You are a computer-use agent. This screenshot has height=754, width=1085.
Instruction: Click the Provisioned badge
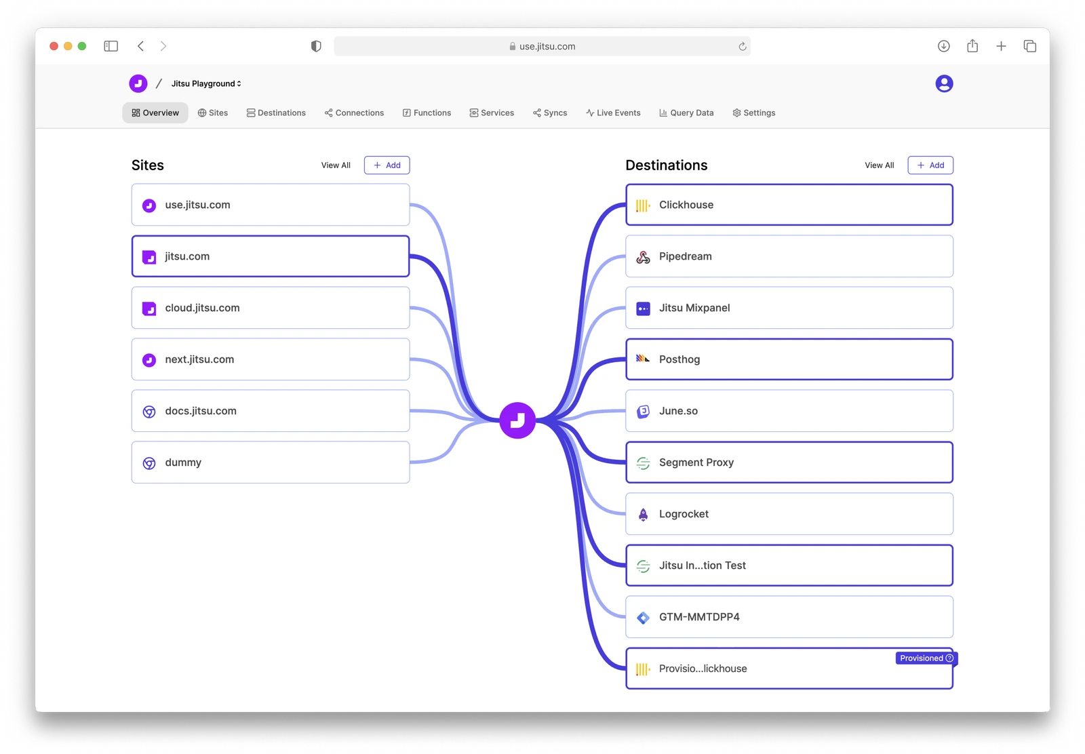(926, 658)
